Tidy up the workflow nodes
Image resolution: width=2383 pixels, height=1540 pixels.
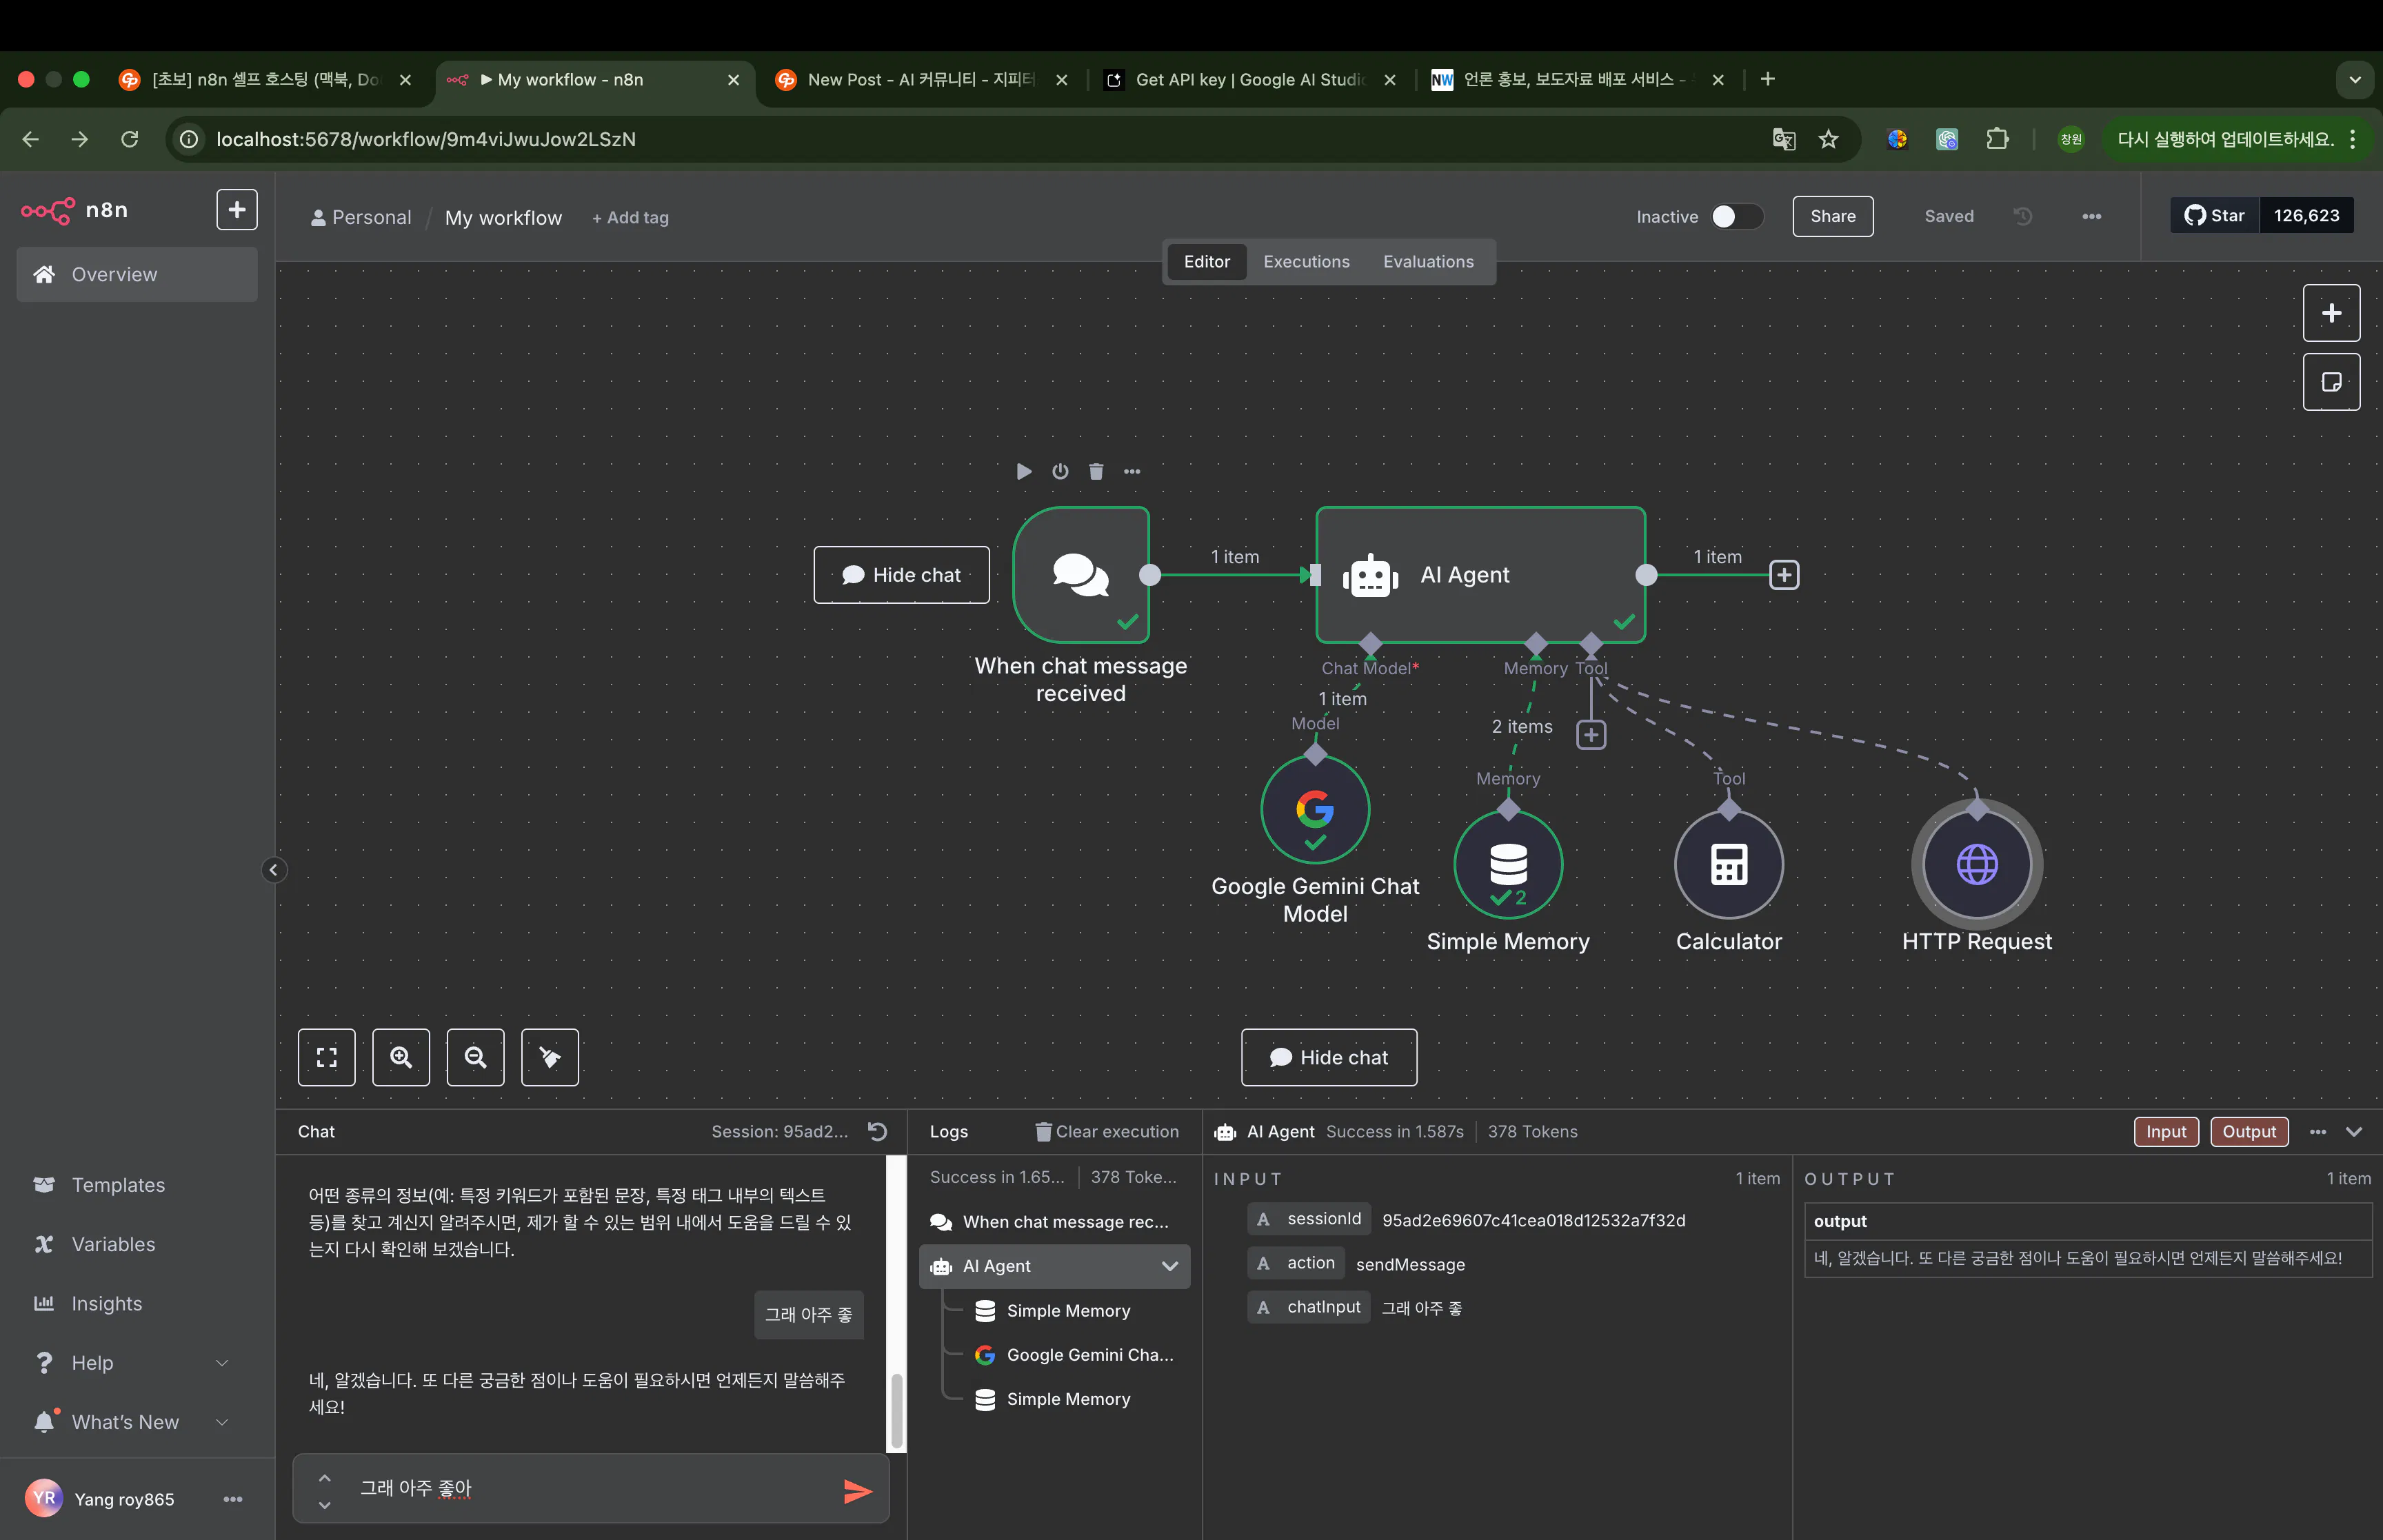(550, 1057)
